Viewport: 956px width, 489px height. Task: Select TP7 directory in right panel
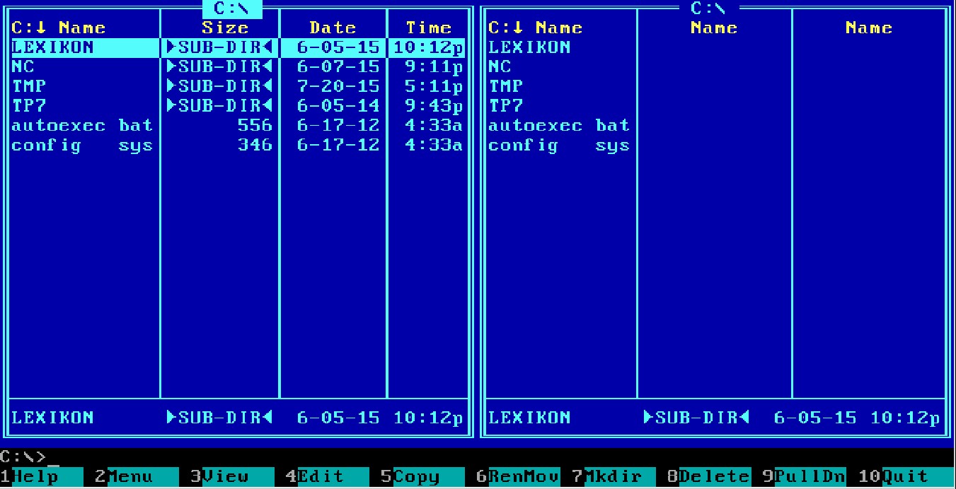pyautogui.click(x=505, y=106)
